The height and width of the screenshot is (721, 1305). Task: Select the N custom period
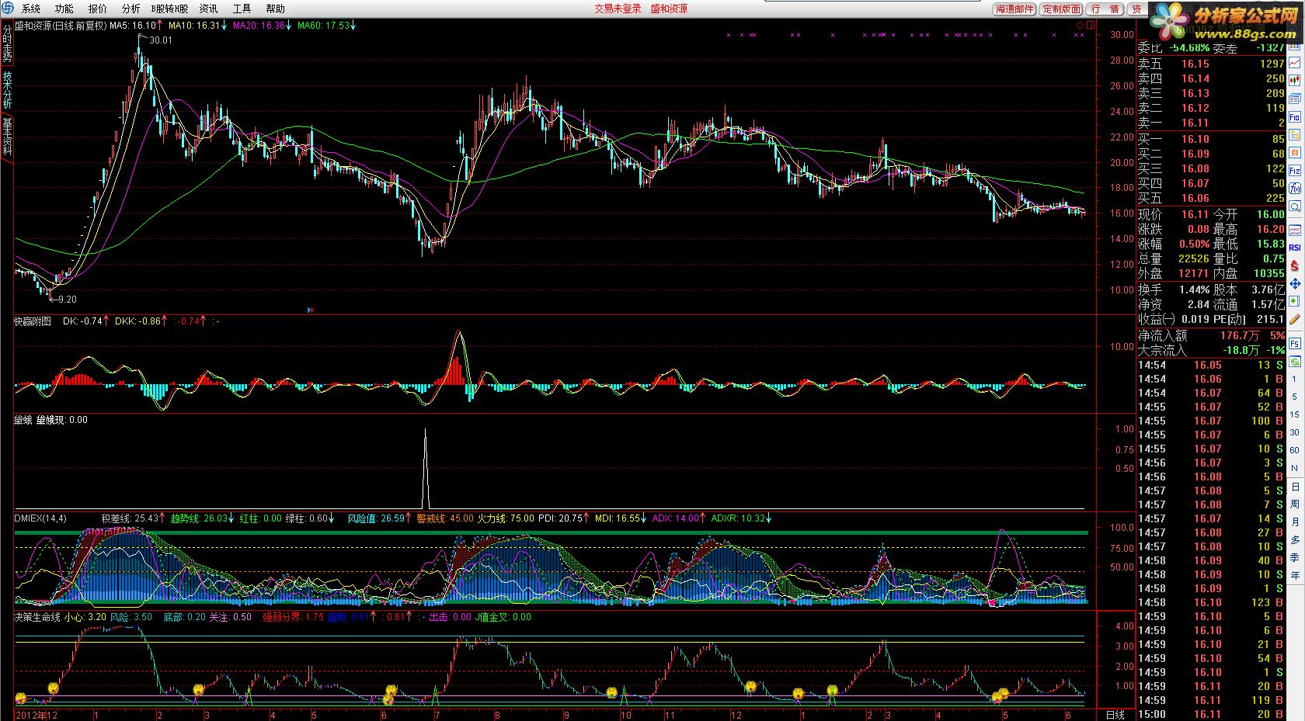click(1295, 468)
